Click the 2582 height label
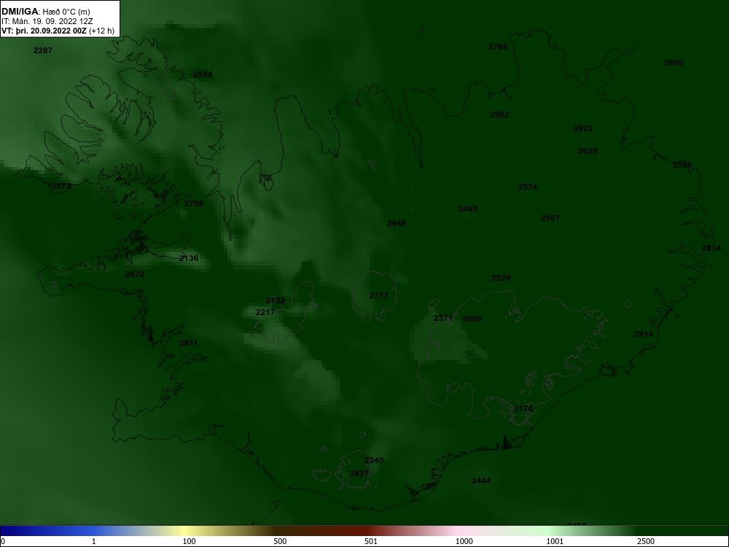This screenshot has height=547, width=729. [x=499, y=115]
